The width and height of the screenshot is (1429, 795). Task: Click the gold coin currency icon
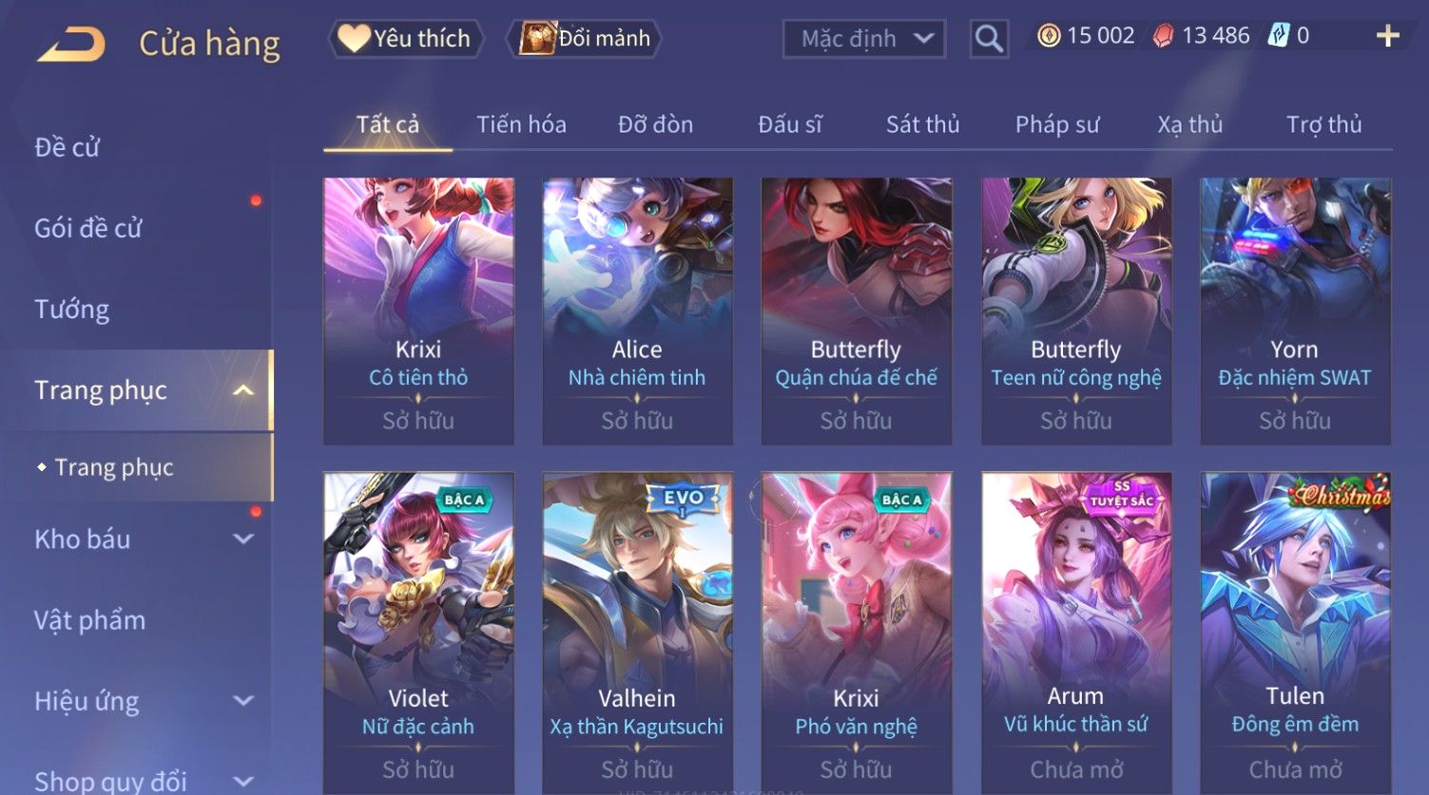coord(1048,36)
